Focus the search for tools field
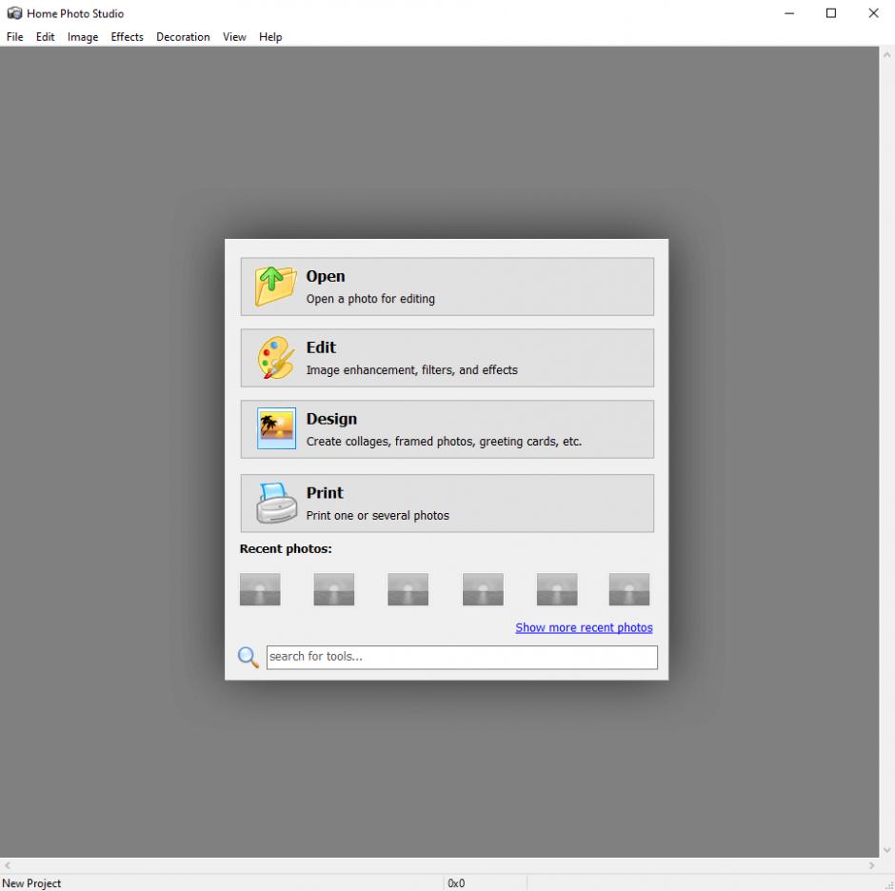 [462, 657]
